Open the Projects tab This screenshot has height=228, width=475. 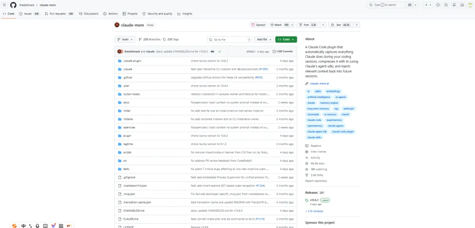click(130, 14)
